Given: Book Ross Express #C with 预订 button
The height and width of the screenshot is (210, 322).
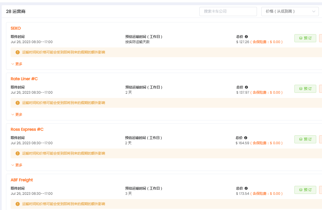Looking at the screenshot, I should [305, 139].
